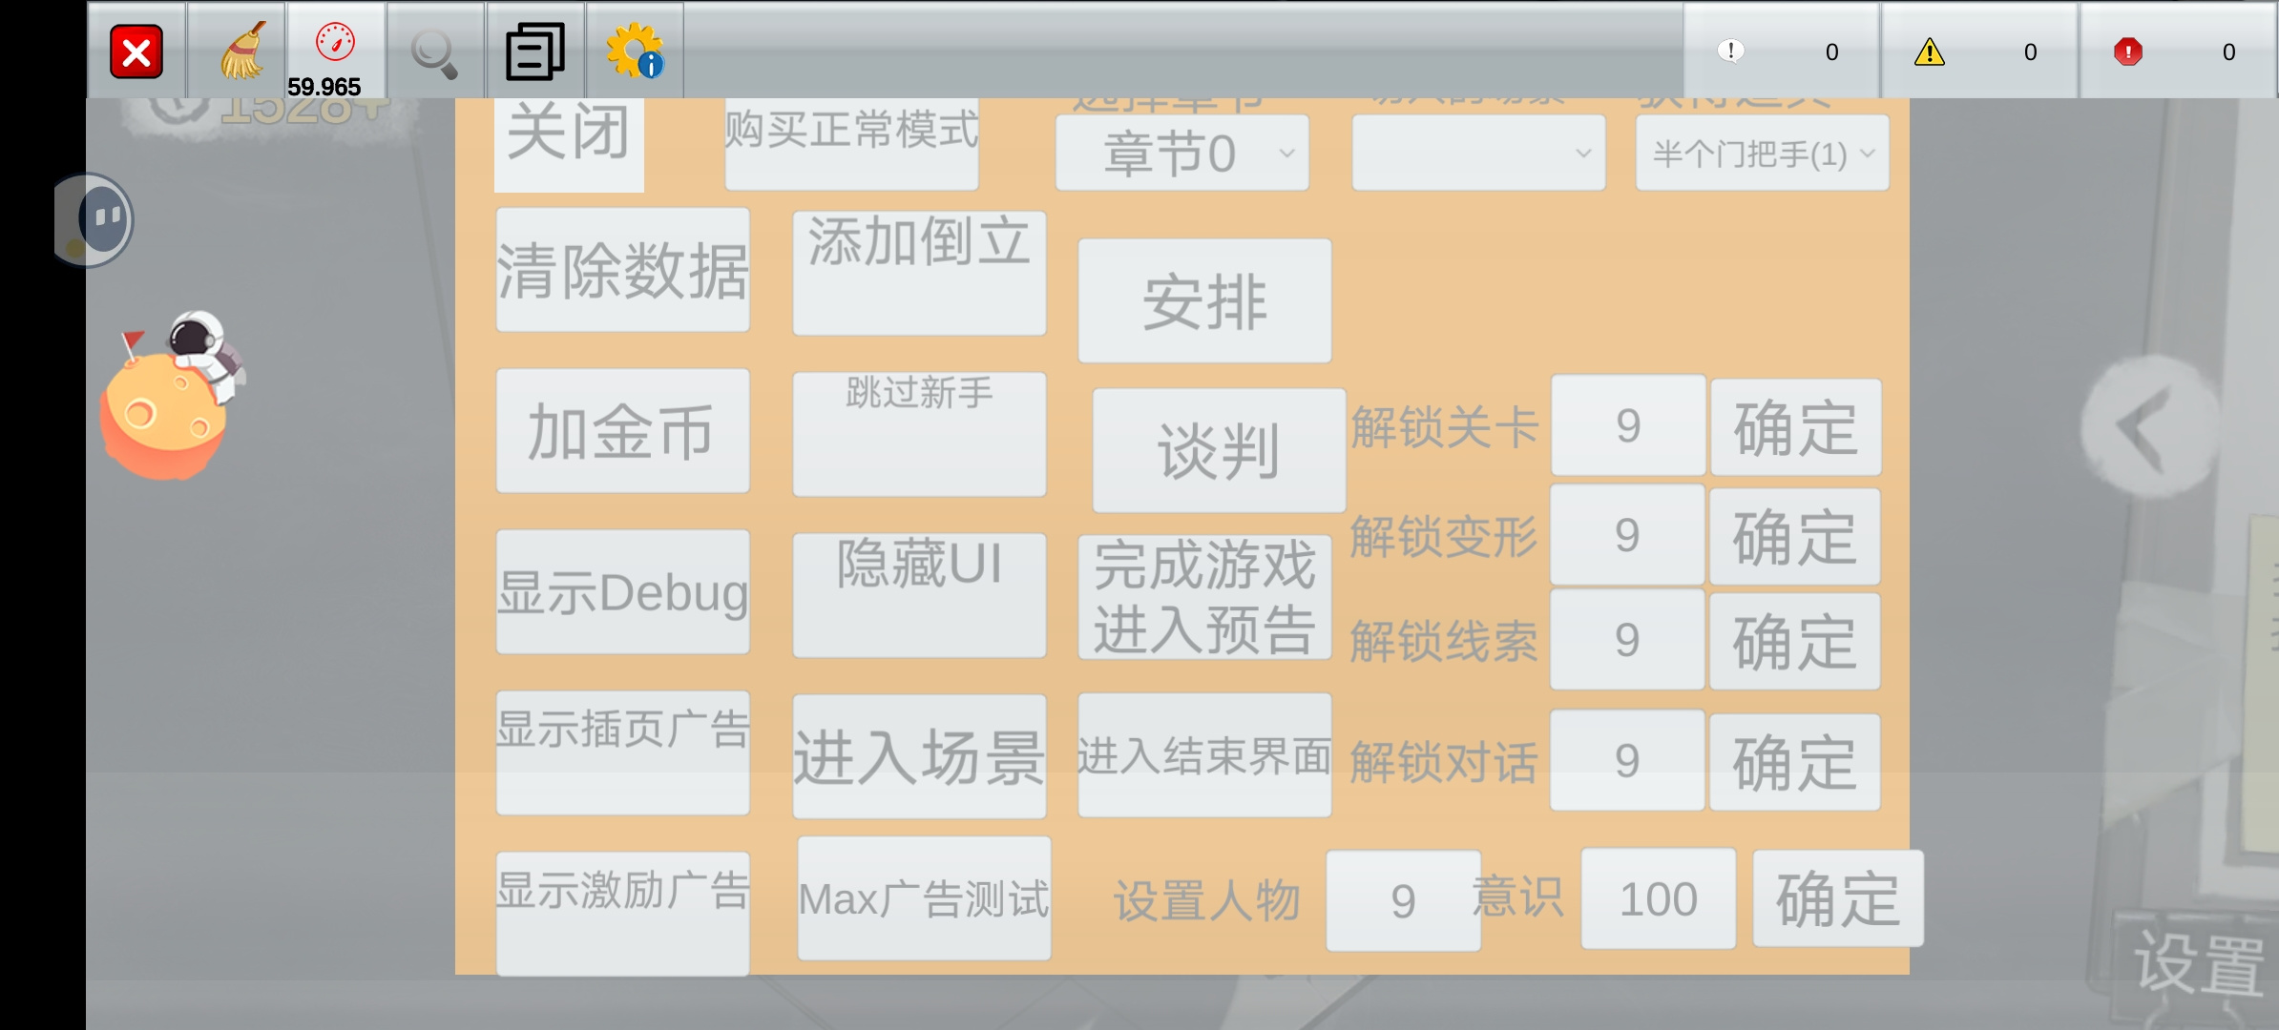Image resolution: width=2279 pixels, height=1030 pixels.
Task: Confirm 设置人物 with 确定
Action: (1838, 898)
